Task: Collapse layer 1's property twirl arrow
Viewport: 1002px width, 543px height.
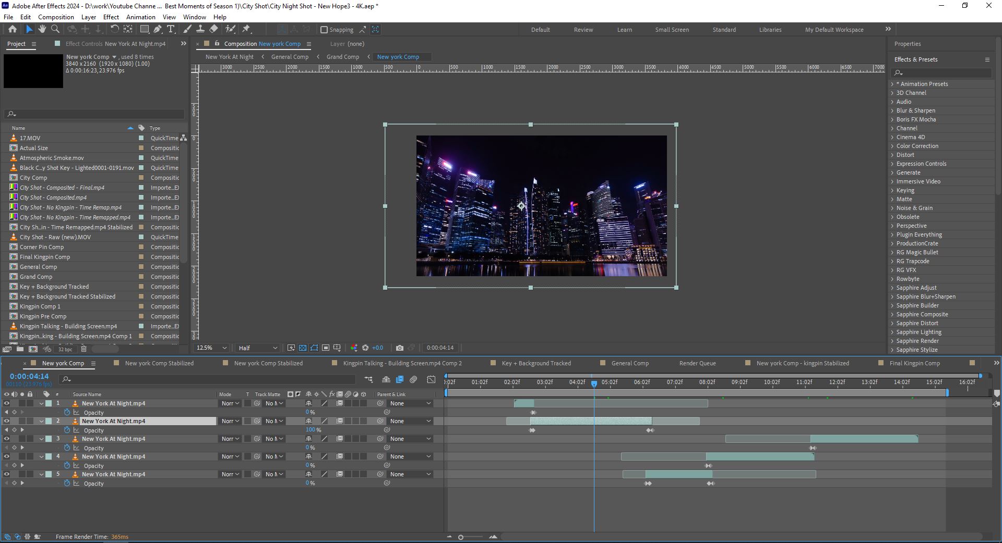Action: [42, 403]
